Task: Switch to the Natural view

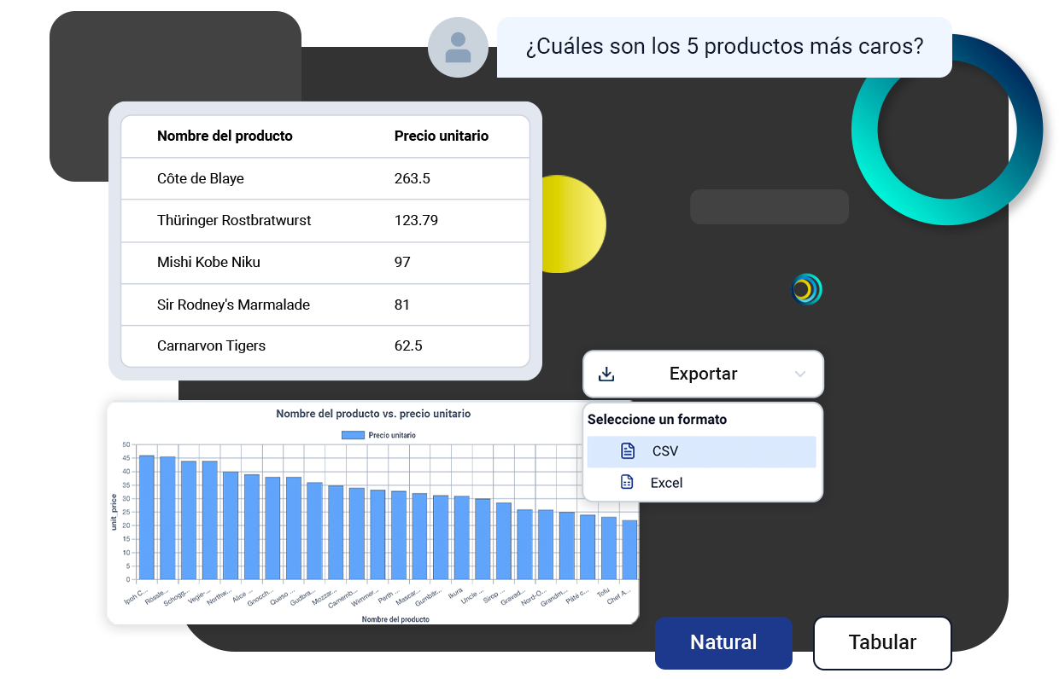Action: point(723,643)
